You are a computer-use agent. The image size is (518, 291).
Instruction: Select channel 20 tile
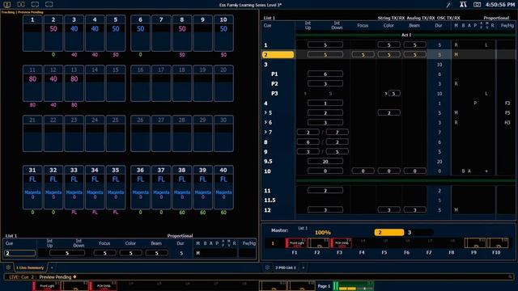click(x=223, y=83)
